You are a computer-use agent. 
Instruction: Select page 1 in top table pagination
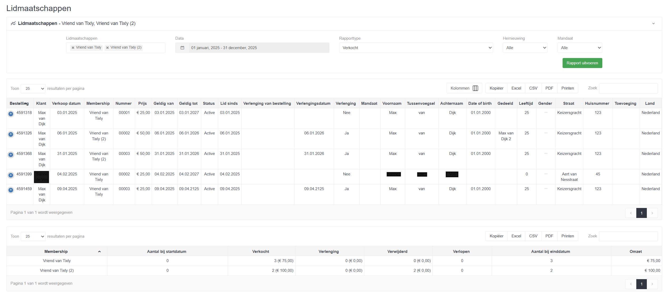642,213
